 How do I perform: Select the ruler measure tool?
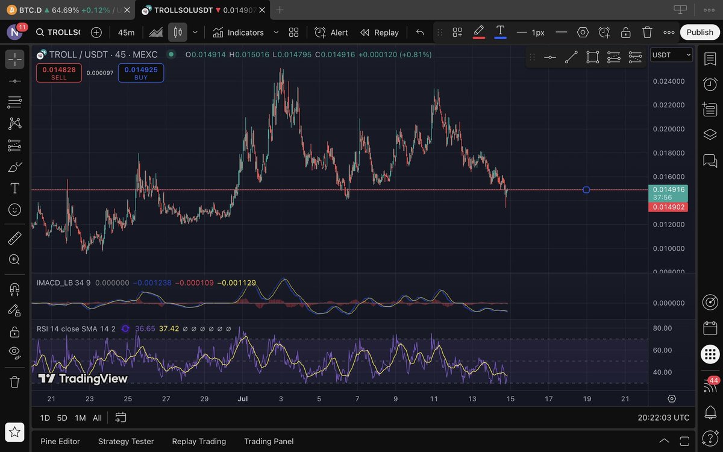tap(15, 238)
